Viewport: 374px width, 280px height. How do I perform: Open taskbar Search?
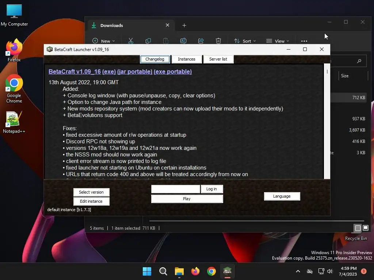point(163,271)
